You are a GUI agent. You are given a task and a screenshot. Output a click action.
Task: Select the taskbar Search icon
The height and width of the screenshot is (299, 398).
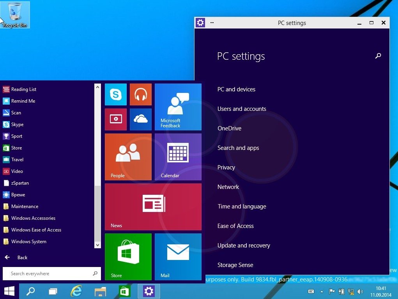(31, 291)
